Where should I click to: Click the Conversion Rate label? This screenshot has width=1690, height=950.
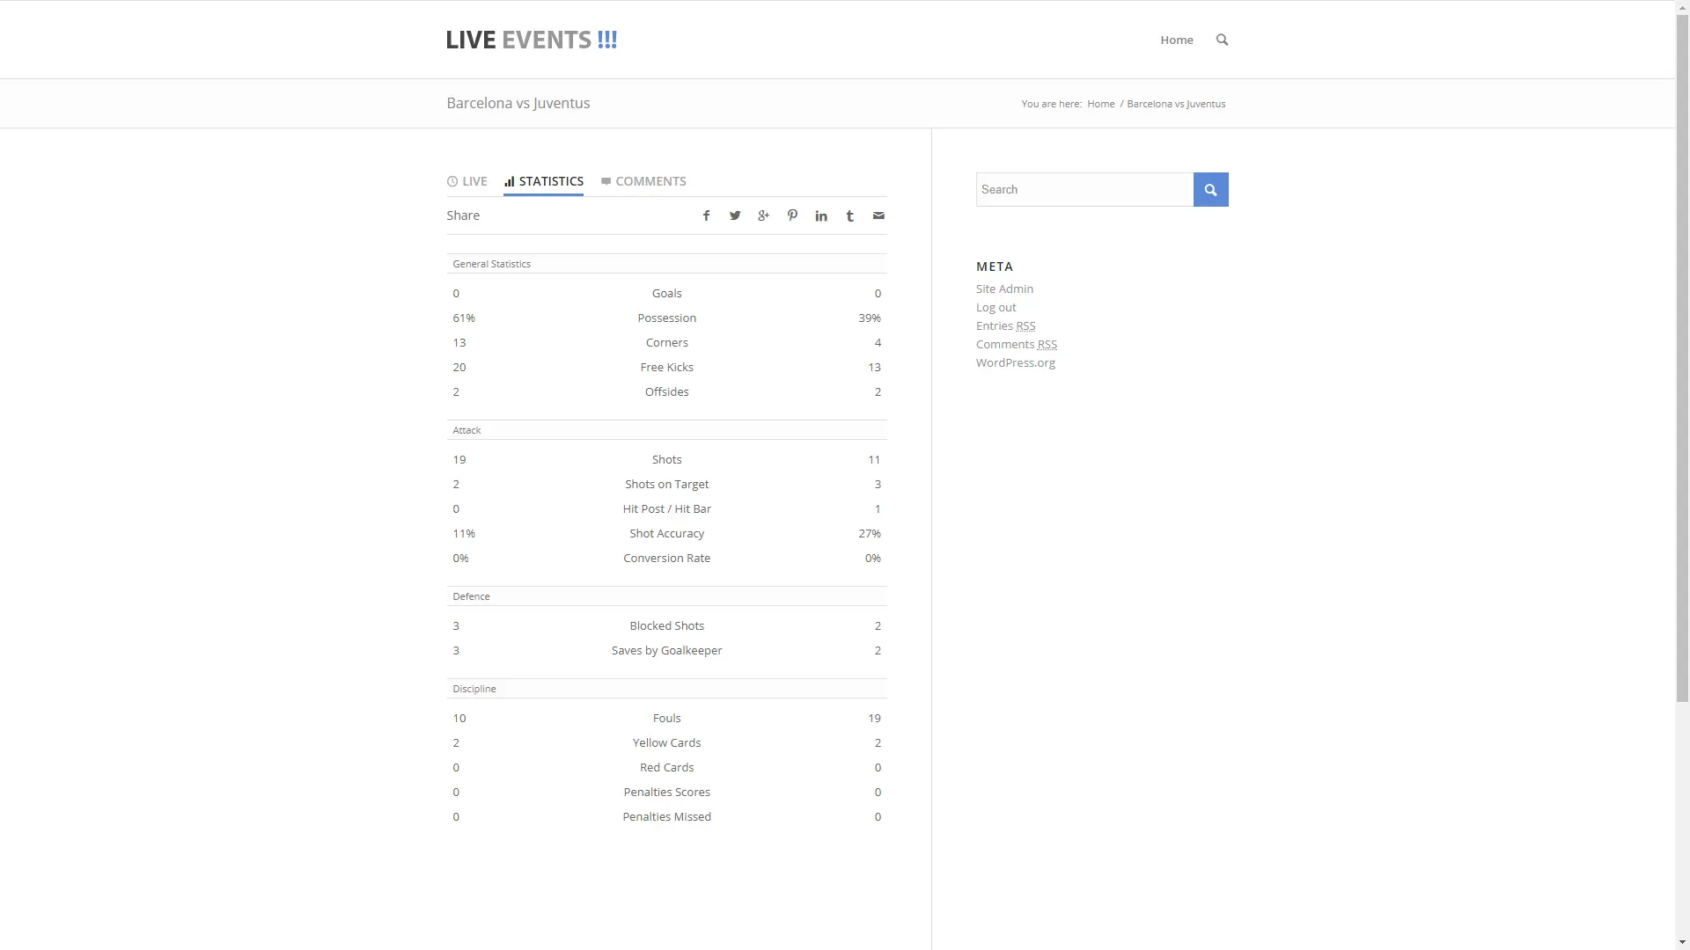tap(666, 558)
